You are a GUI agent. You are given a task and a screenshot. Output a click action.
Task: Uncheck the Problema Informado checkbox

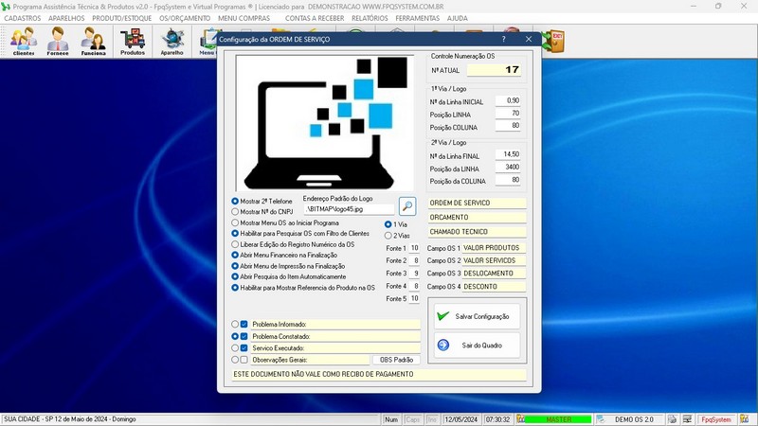click(244, 324)
